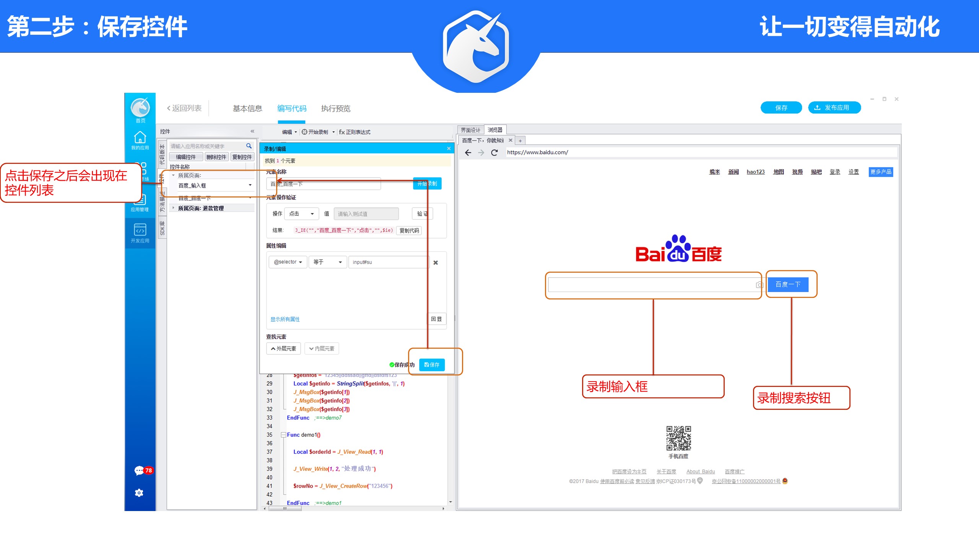Collapse the Controls panel with the double chevron
Image resolution: width=979 pixels, height=550 pixels.
252,131
